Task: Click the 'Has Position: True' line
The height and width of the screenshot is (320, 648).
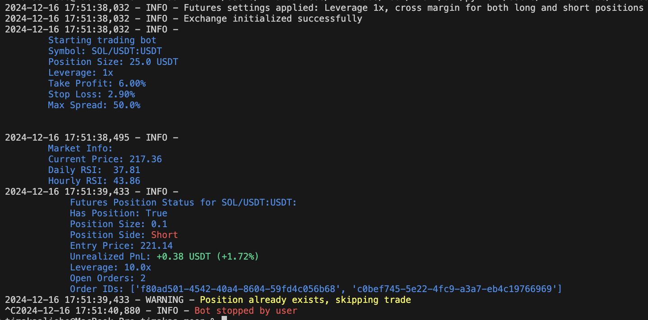Action: [118, 213]
